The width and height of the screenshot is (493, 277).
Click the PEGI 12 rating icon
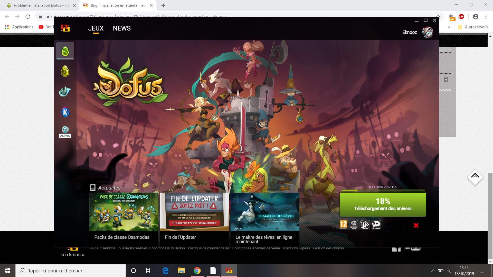[343, 225]
